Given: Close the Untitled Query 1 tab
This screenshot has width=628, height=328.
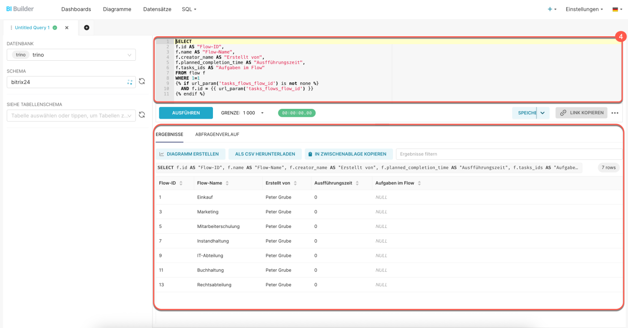Looking at the screenshot, I should 67,28.
